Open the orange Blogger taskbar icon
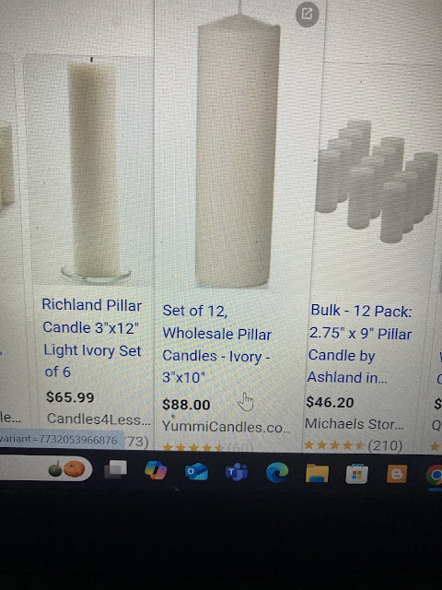Viewport: 442px width, 590px height. click(x=397, y=474)
